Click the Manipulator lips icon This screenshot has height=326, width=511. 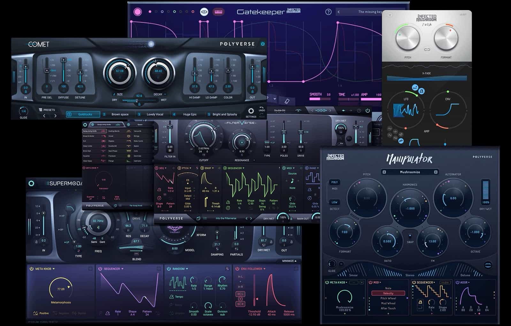pos(488,265)
